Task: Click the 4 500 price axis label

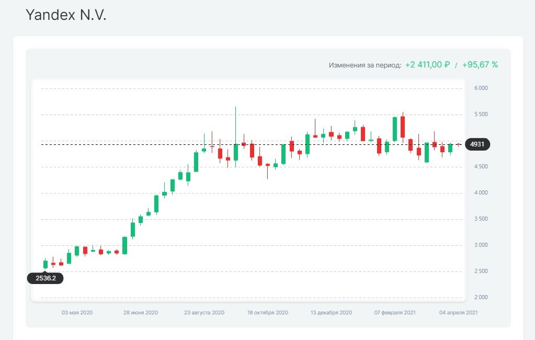Action: [x=481, y=166]
